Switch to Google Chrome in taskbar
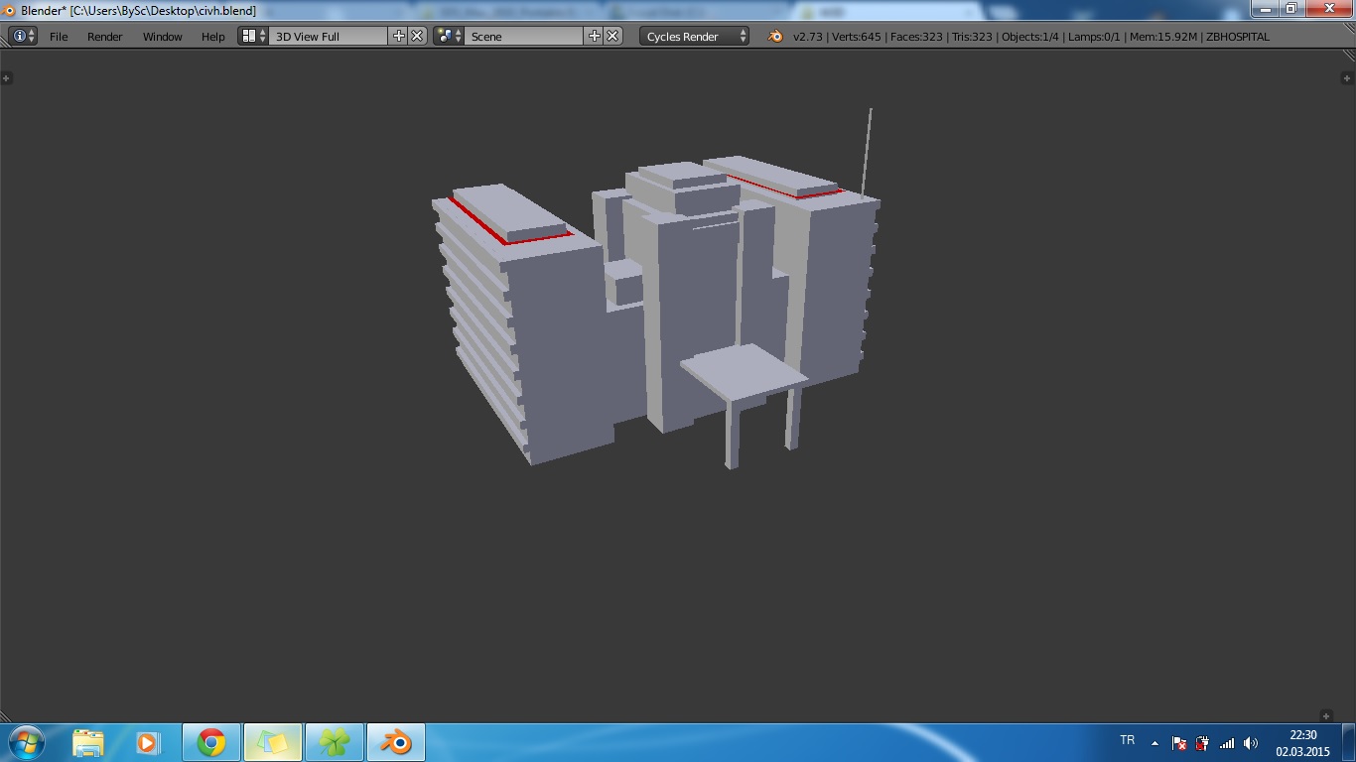The width and height of the screenshot is (1356, 762). (210, 742)
